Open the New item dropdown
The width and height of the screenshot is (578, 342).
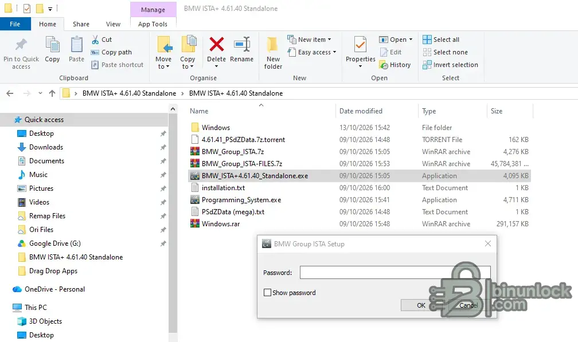(x=329, y=40)
